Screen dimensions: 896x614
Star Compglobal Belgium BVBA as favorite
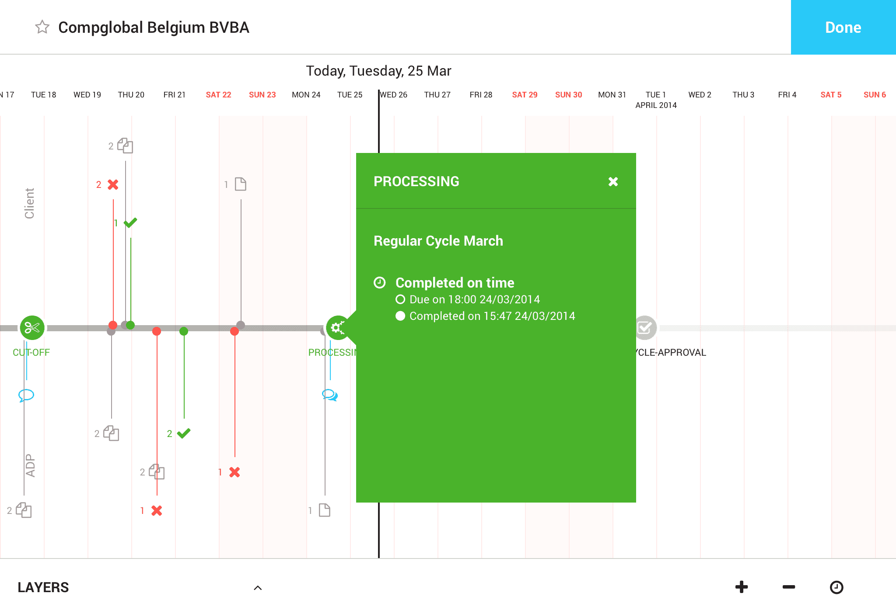(x=42, y=27)
